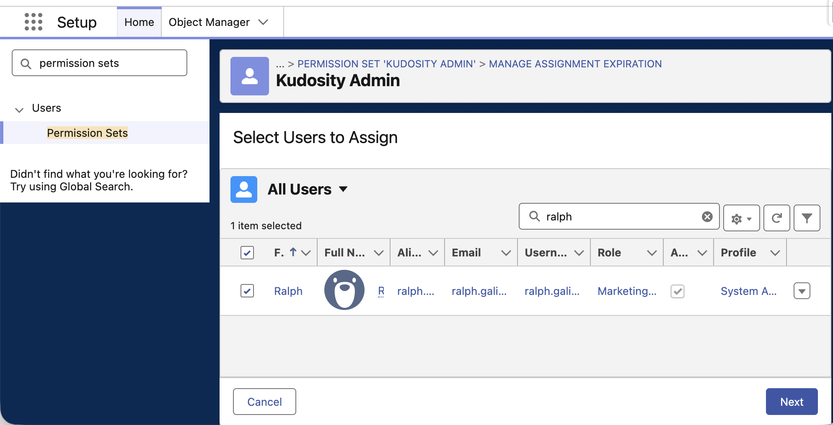Open the All Users list view dropdown

(x=343, y=189)
